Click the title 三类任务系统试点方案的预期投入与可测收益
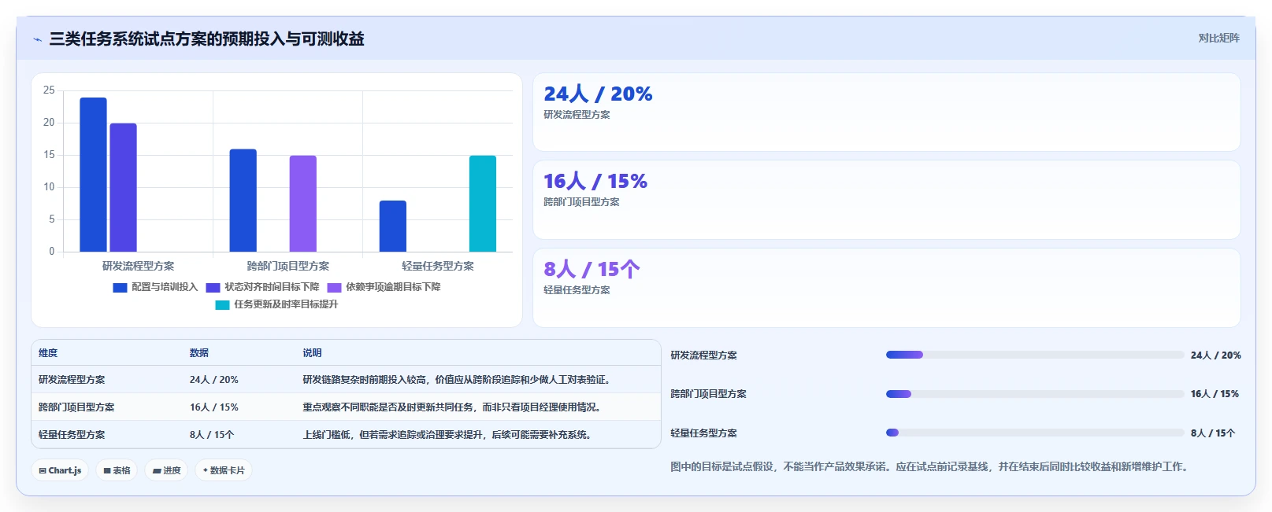The height and width of the screenshot is (512, 1272). 206,39
